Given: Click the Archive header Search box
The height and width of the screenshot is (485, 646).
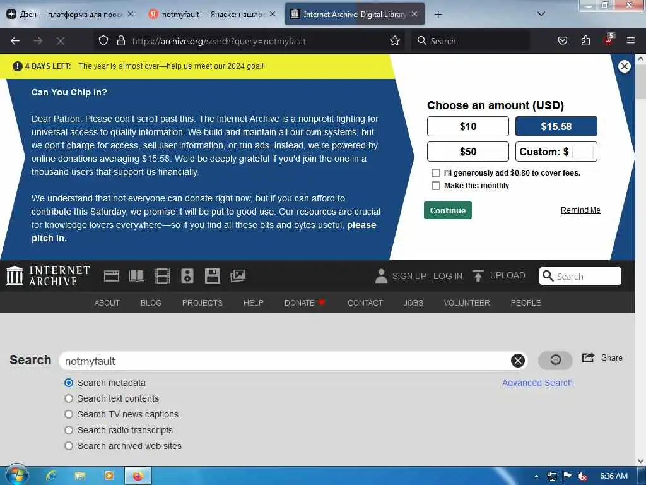Looking at the screenshot, I should tap(580, 276).
